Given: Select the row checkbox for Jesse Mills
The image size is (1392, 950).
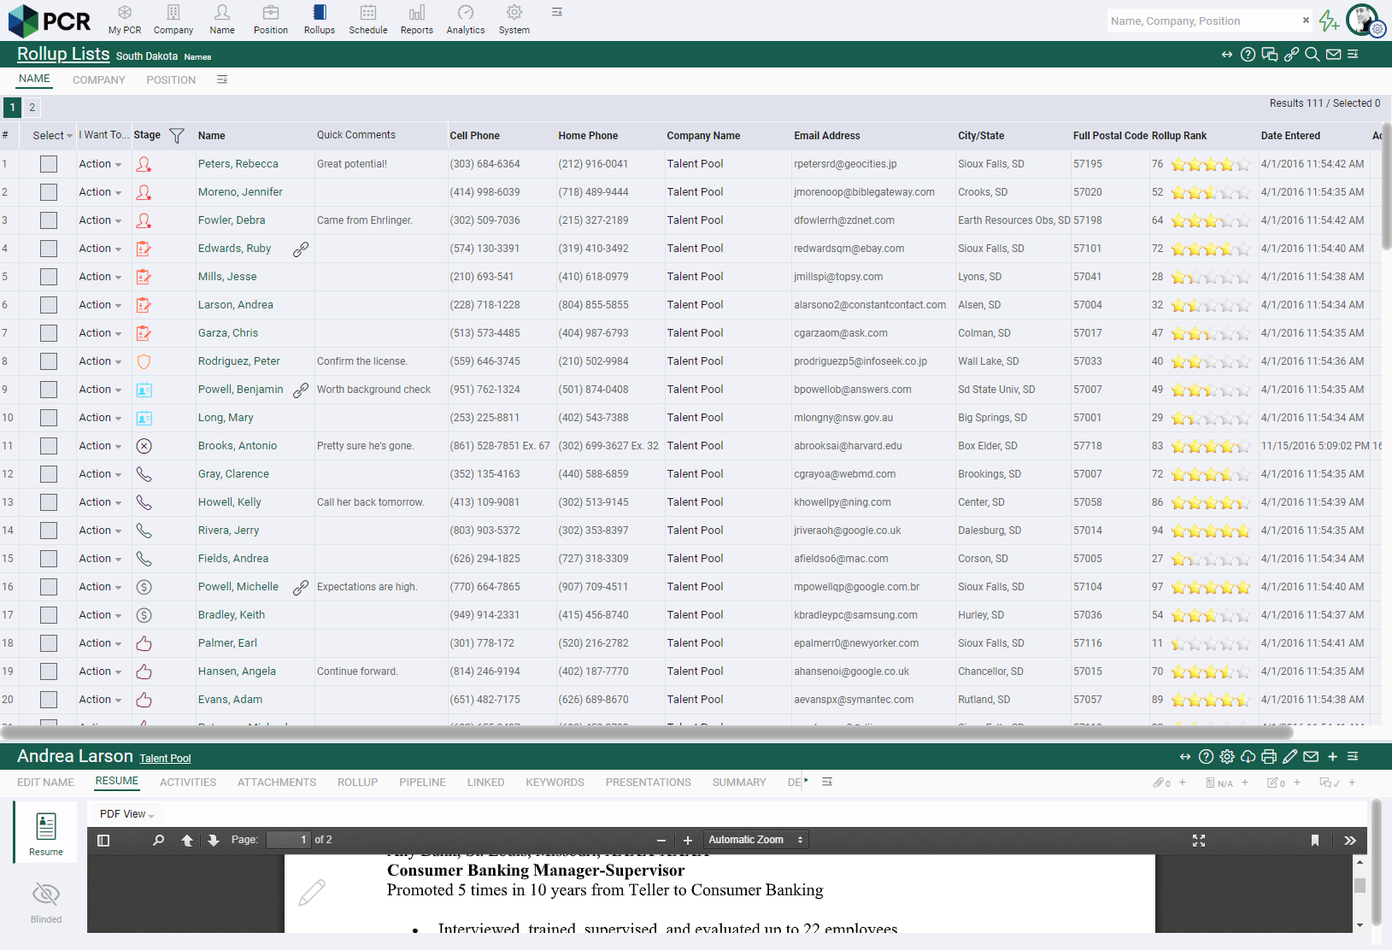Looking at the screenshot, I should point(48,276).
